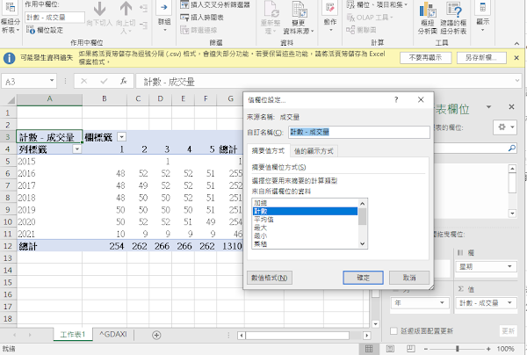Click the 取消 button
The image size is (527, 355).
[409, 278]
